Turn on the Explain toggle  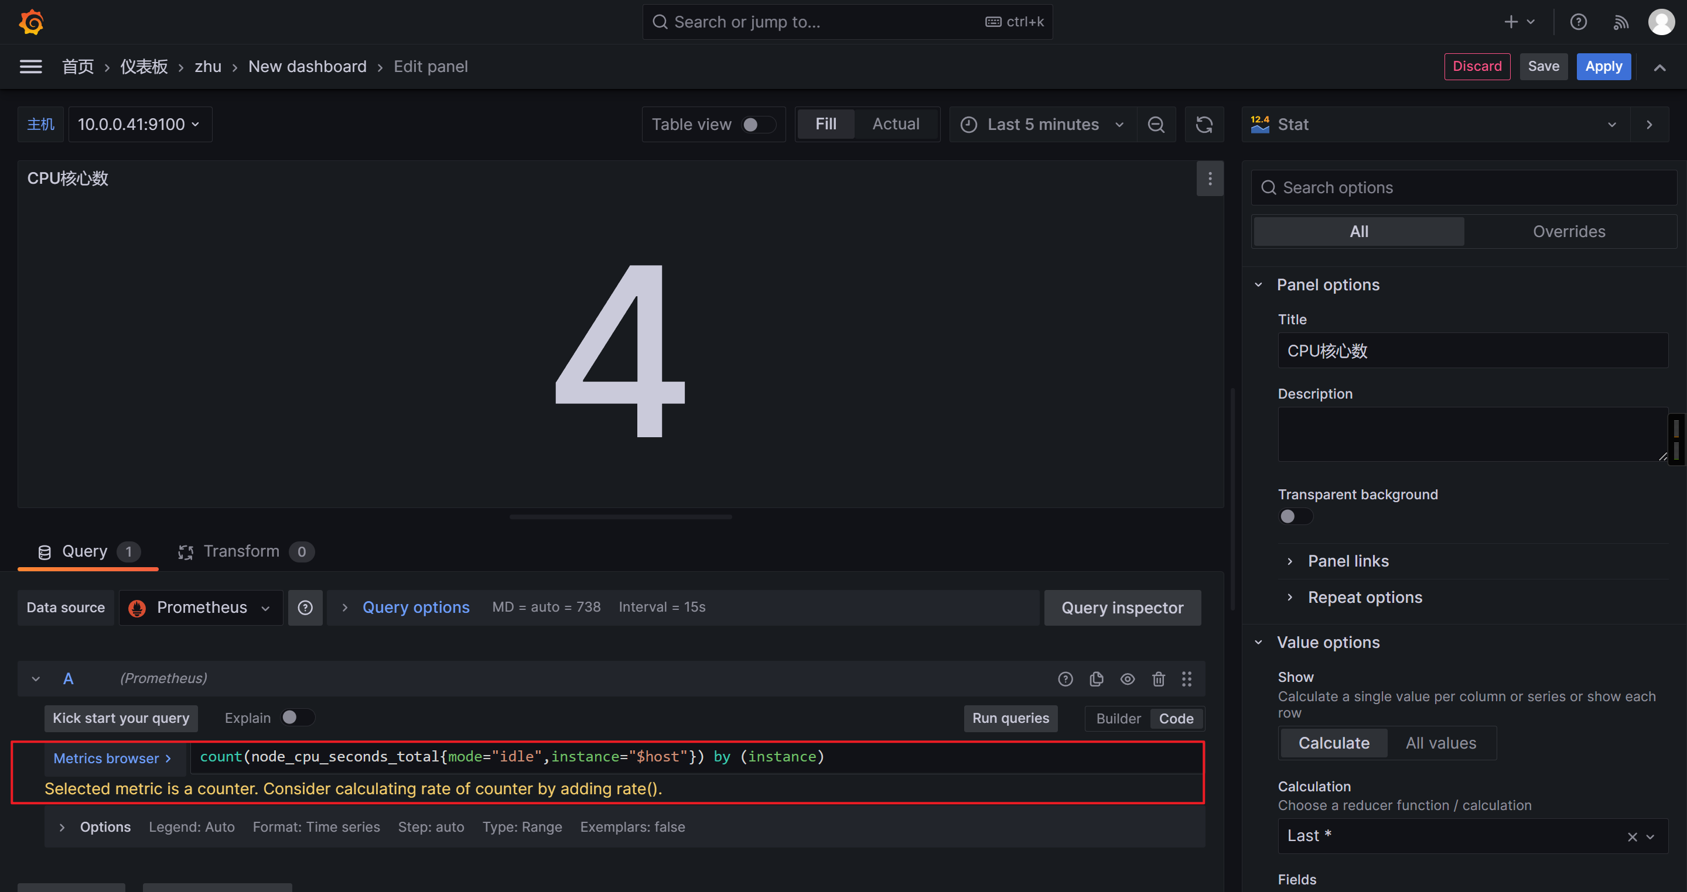[298, 717]
